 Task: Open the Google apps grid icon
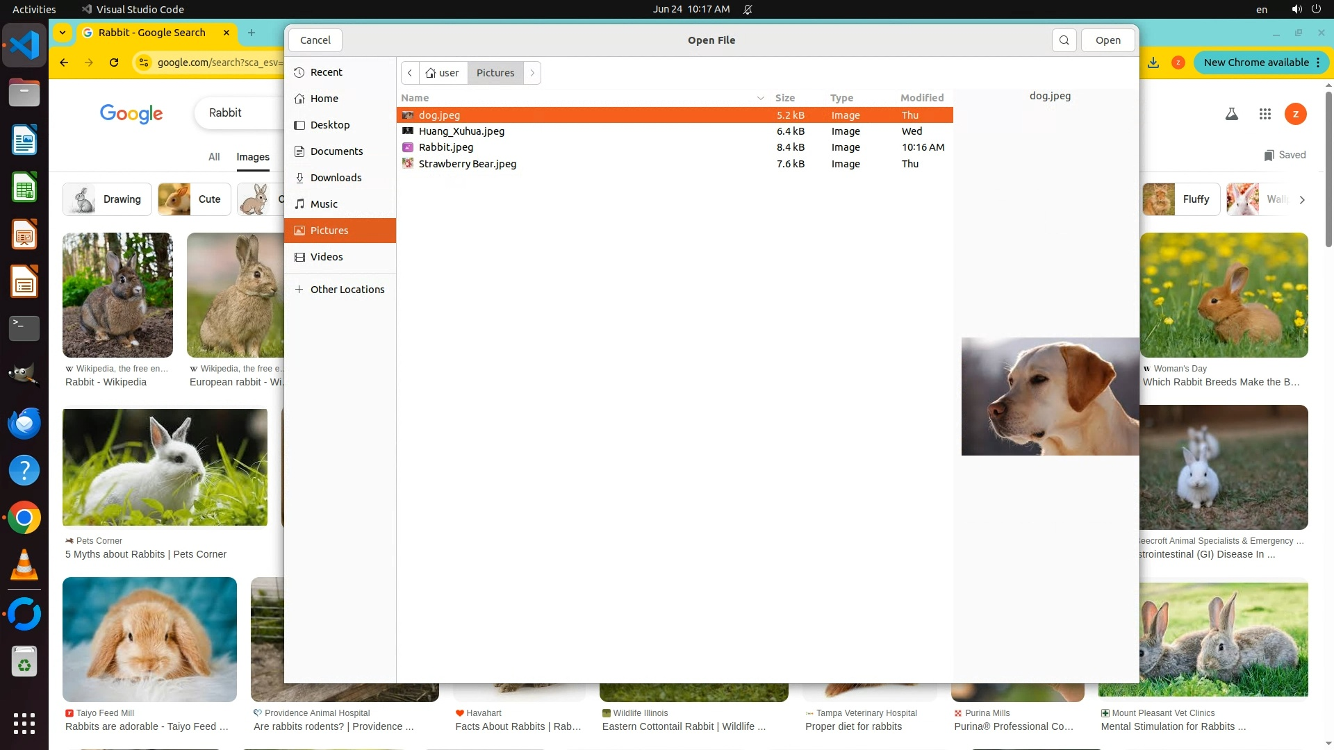1265,114
